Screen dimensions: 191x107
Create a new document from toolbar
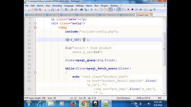(28, 10)
